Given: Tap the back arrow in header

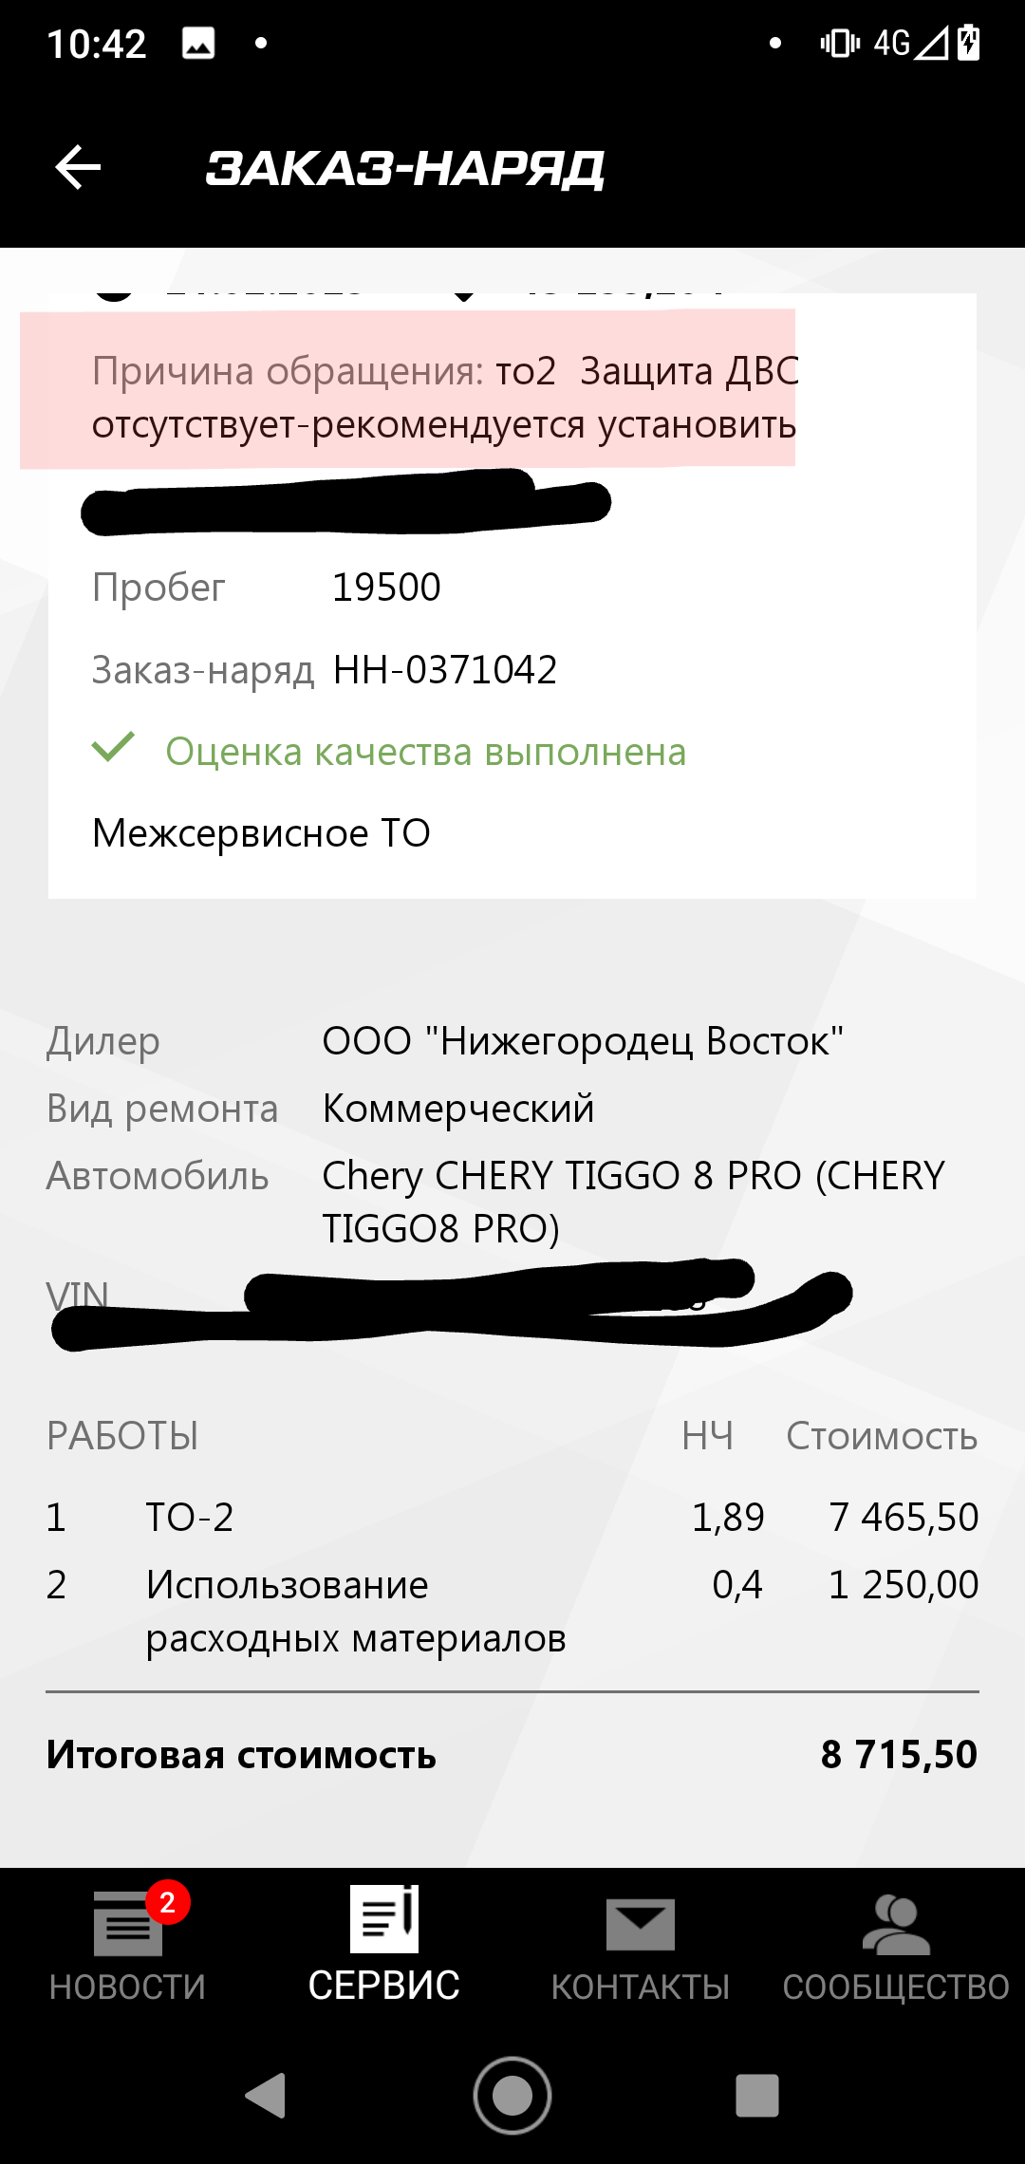Looking at the screenshot, I should [78, 168].
